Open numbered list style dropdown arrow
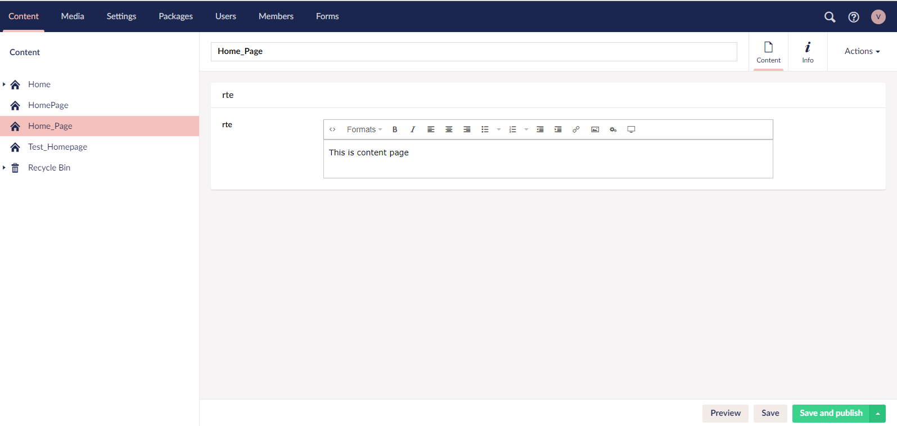The height and width of the screenshot is (426, 897). (x=526, y=129)
